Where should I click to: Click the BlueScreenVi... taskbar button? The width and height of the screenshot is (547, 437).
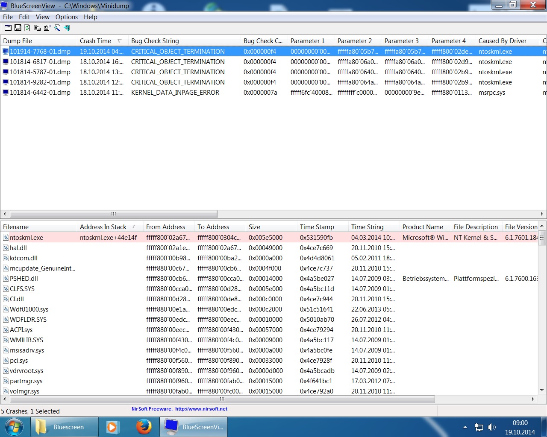[194, 427]
